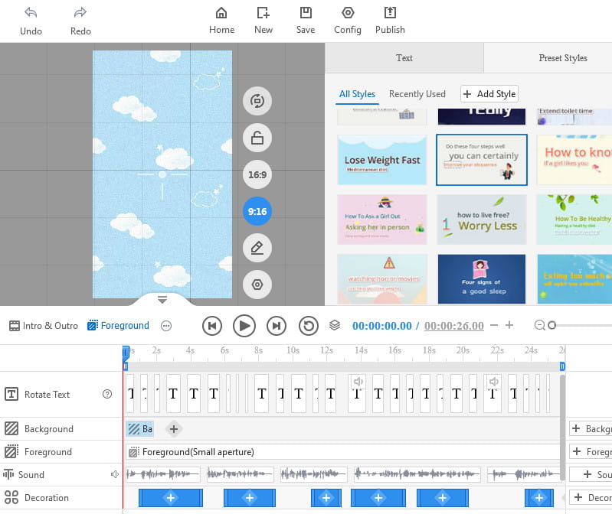The image size is (612, 514).
Task: Click the timeline zoom slider handle
Action: pos(551,326)
